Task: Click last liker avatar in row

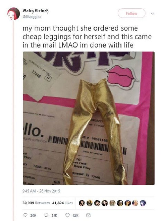Action: tap(143, 203)
